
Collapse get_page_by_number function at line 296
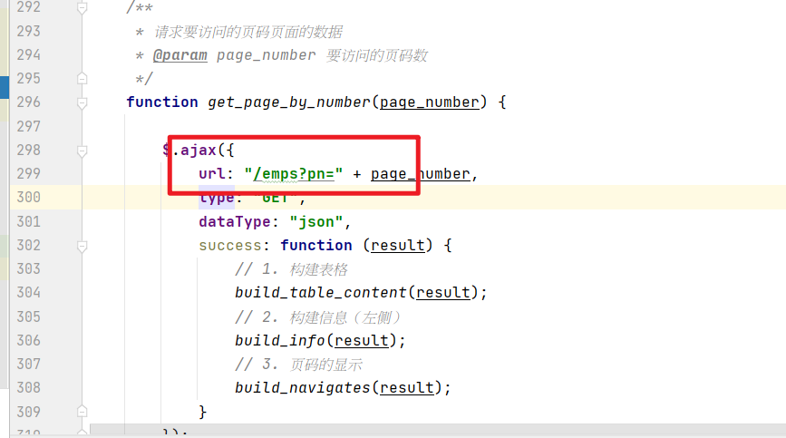(82, 102)
